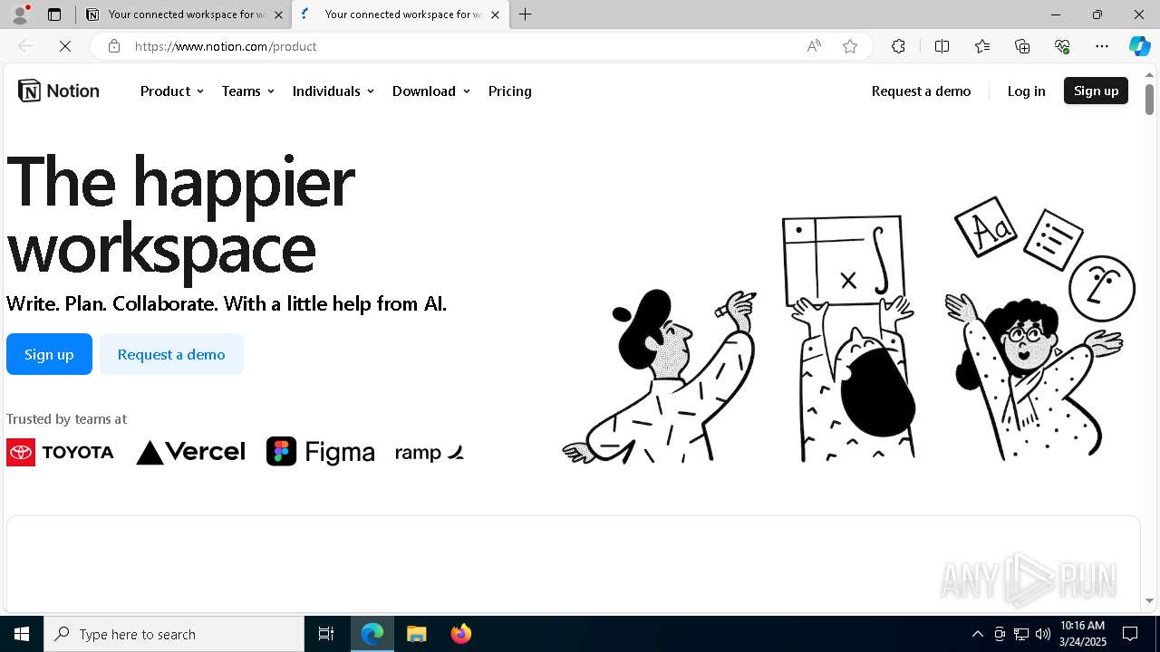
Task: Close the active second tab
Action: (x=495, y=14)
